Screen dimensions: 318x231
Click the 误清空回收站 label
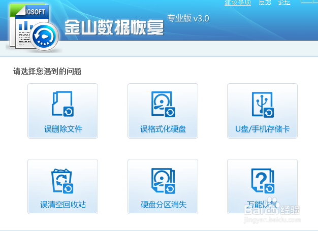[x=63, y=205]
